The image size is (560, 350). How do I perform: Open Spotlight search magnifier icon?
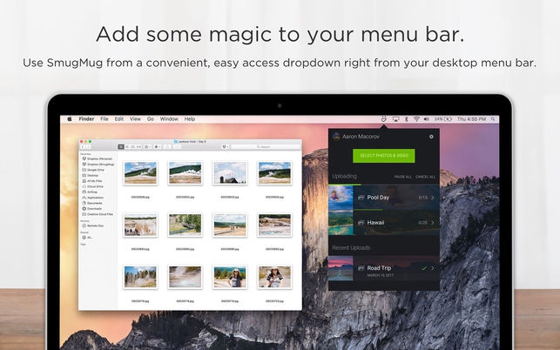(493, 119)
